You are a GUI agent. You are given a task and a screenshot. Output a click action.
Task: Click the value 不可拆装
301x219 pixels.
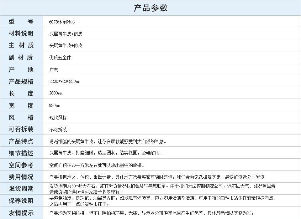coord(58,130)
